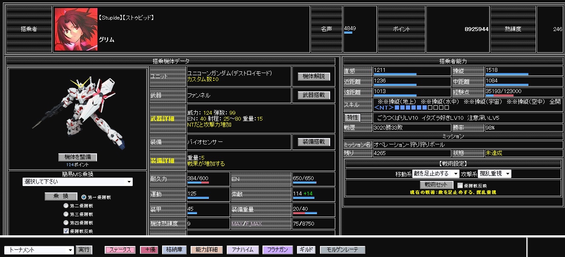Viewport: 565px width, 257px height.
Task: Click the equipment name バイオセンサー
Action: pyautogui.click(x=205, y=142)
